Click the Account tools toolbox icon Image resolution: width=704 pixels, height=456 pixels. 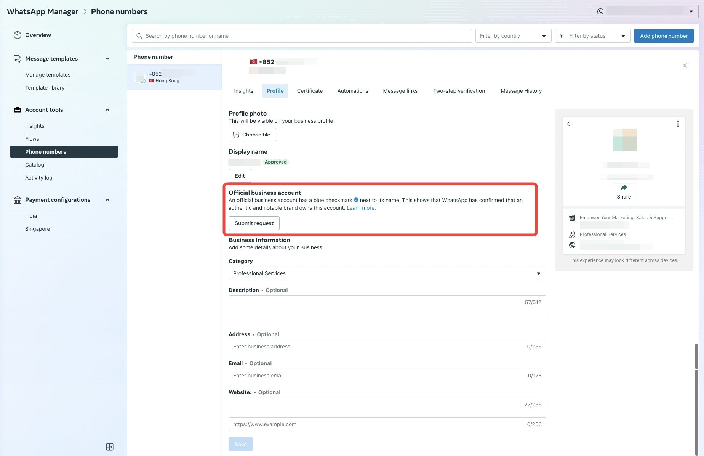click(x=18, y=110)
